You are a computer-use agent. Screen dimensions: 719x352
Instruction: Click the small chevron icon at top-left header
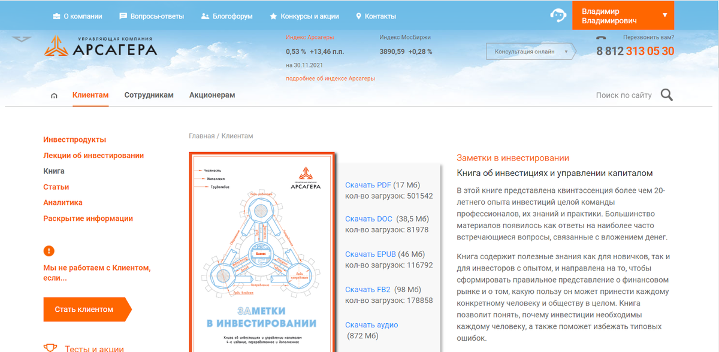pos(22,40)
